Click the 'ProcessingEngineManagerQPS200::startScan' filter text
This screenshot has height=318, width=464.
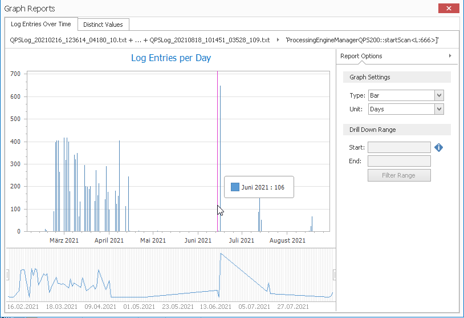coord(362,40)
